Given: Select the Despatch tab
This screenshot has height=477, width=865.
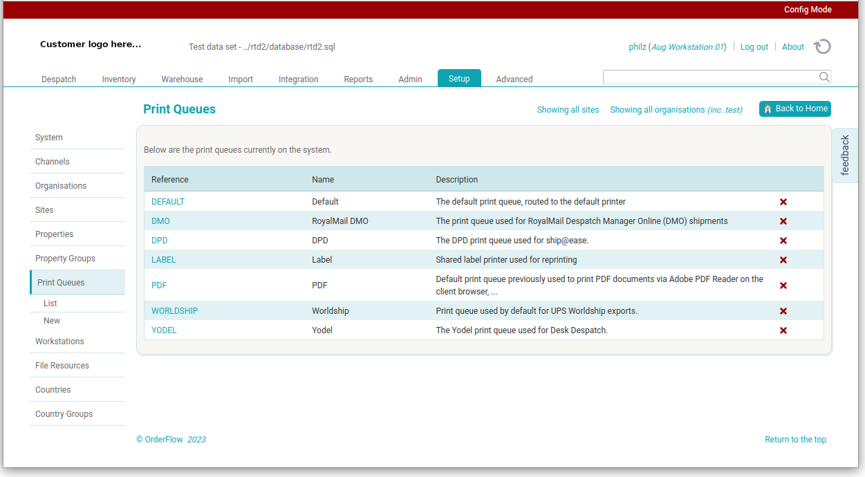Looking at the screenshot, I should point(58,79).
